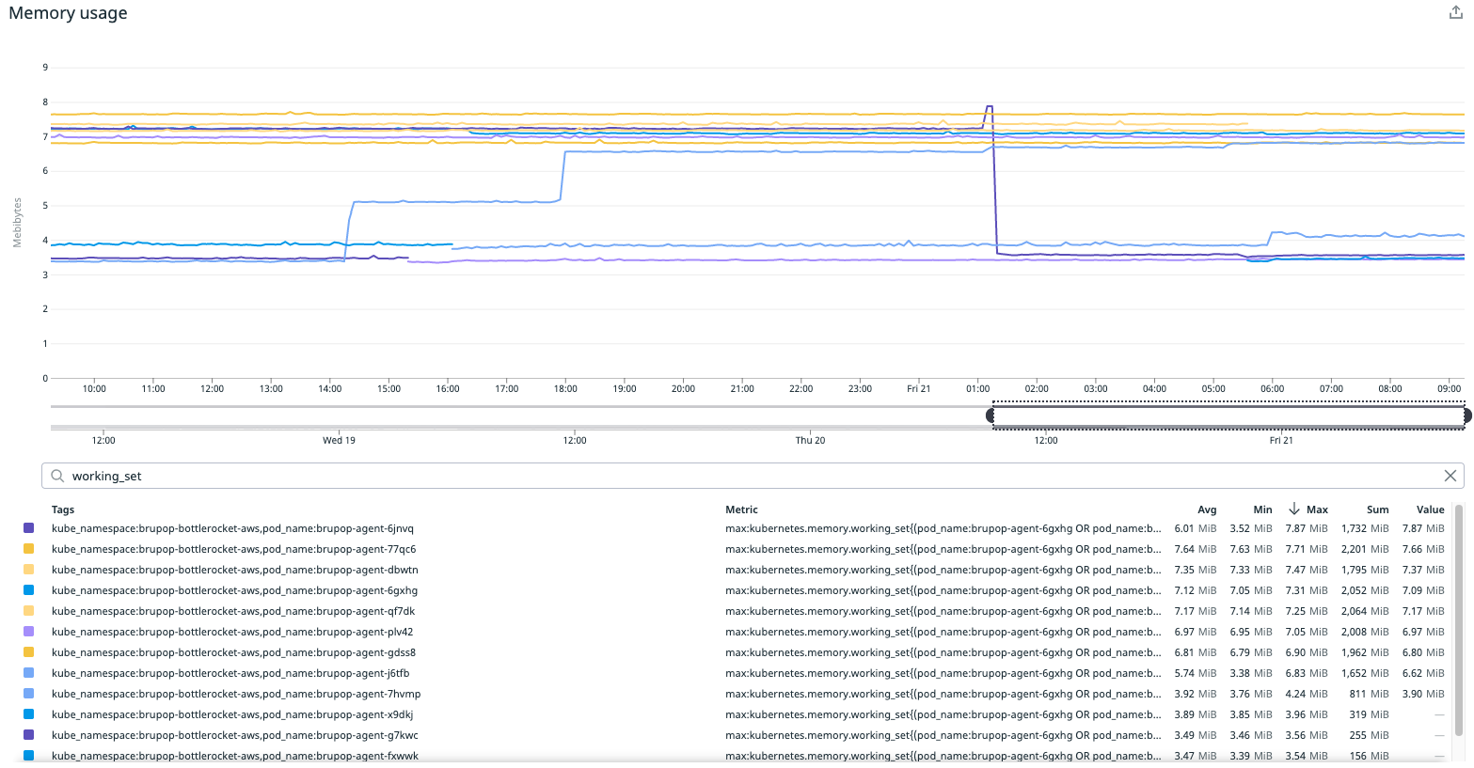Image resolution: width=1474 pixels, height=768 pixels.
Task: Toggle color swatch for brupop-agent-j6tfb
Action: click(x=28, y=673)
